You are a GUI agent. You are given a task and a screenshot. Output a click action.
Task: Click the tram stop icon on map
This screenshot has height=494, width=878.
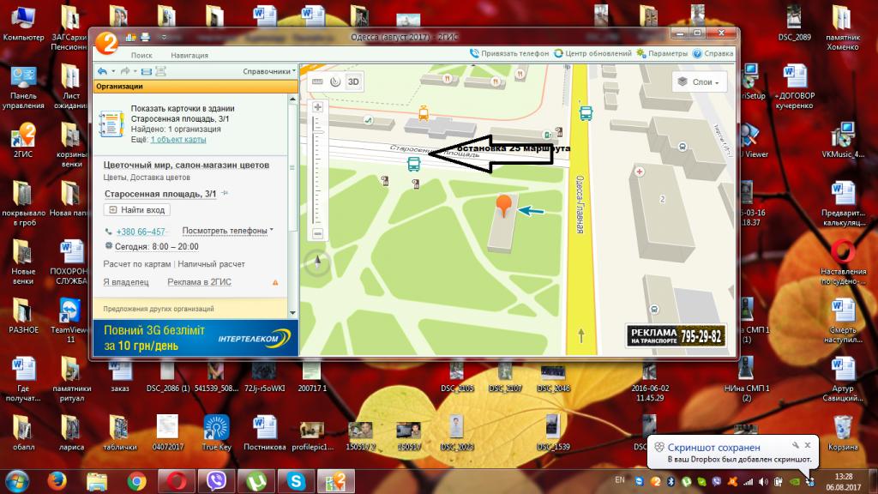[423, 113]
